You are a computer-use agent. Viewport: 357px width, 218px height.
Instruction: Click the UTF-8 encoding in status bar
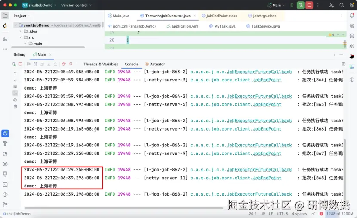[282, 214]
